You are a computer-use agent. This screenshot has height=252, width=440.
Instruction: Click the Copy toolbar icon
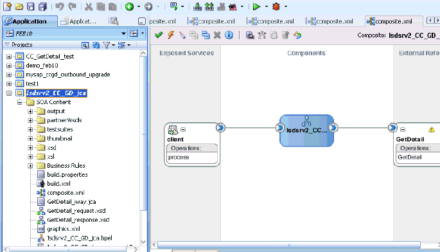point(100,6)
